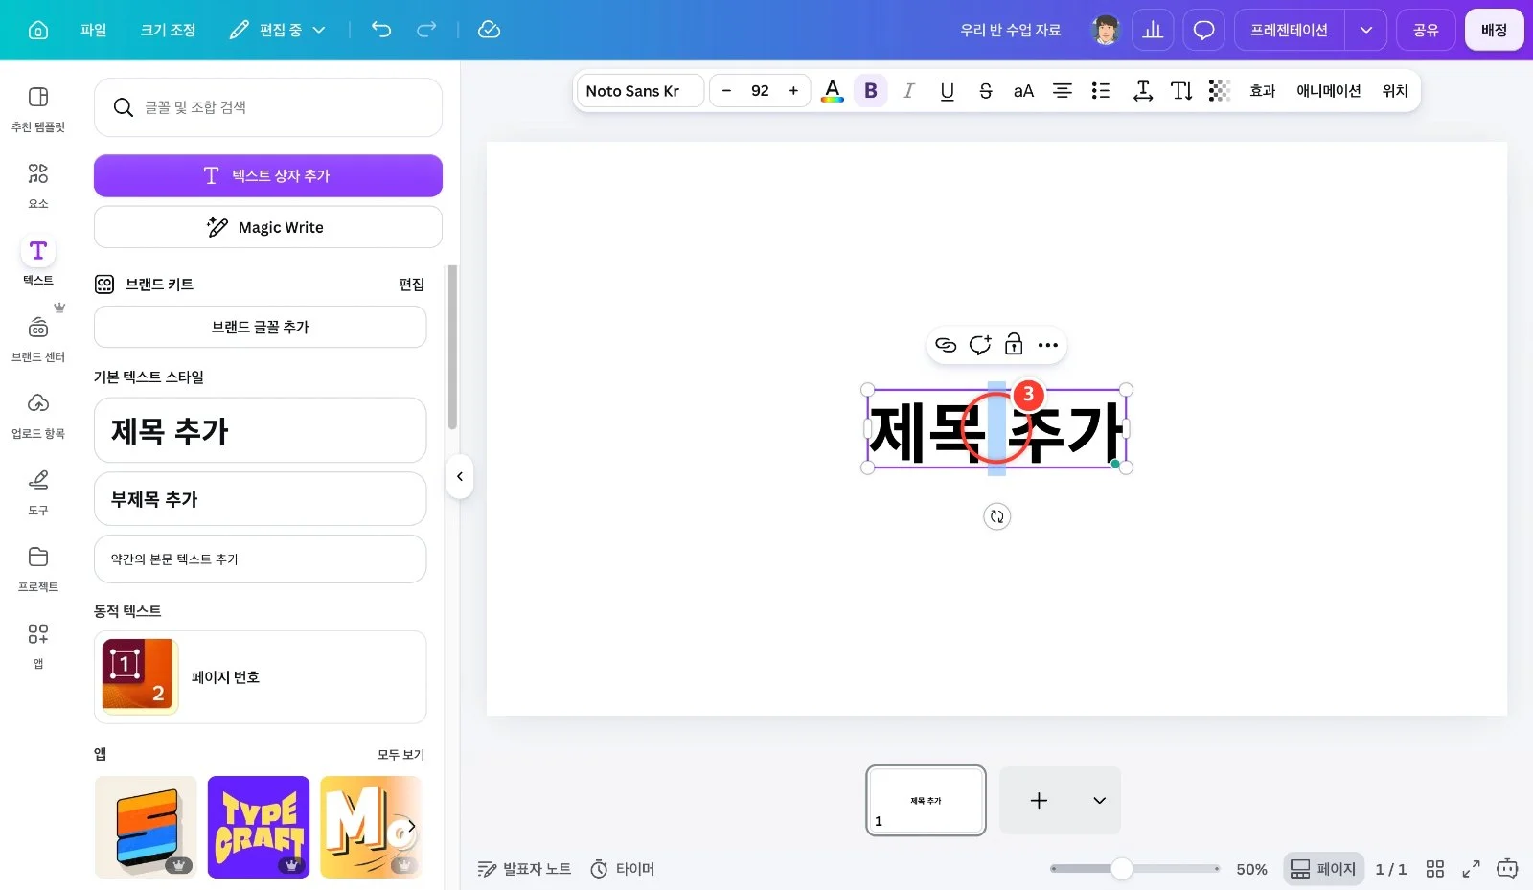This screenshot has height=890, width=1533.
Task: Click the 텍스트 상자 추가 button
Action: point(268,175)
